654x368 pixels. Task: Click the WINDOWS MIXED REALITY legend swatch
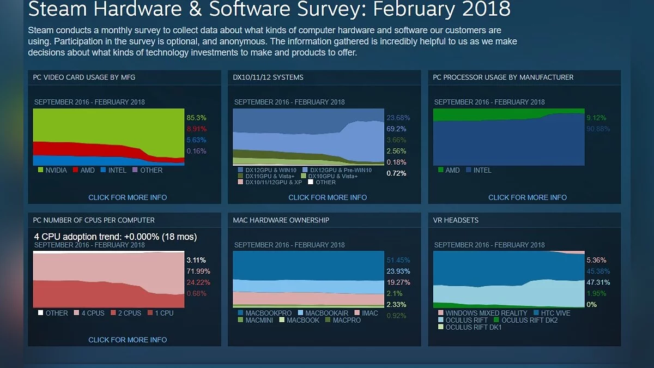[440, 313]
